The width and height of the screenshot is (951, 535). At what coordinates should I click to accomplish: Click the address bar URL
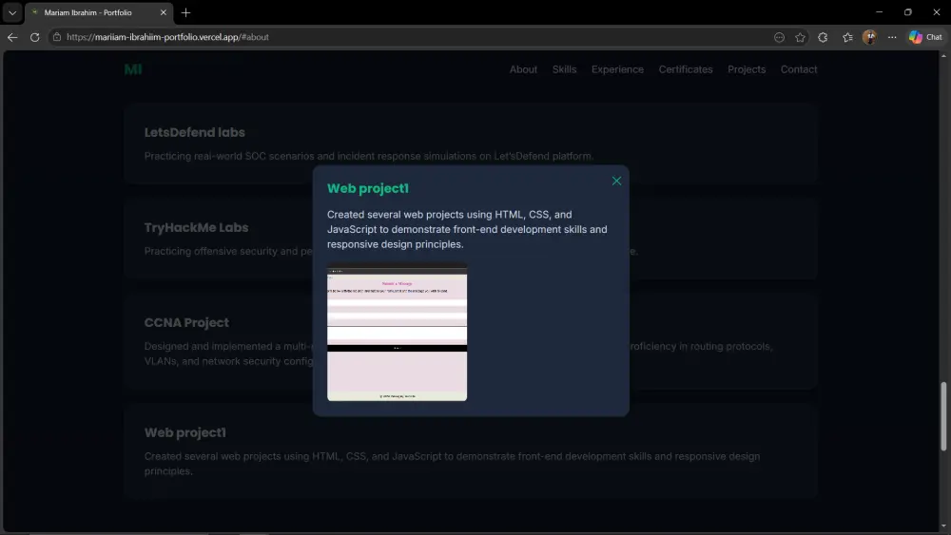[167, 37]
